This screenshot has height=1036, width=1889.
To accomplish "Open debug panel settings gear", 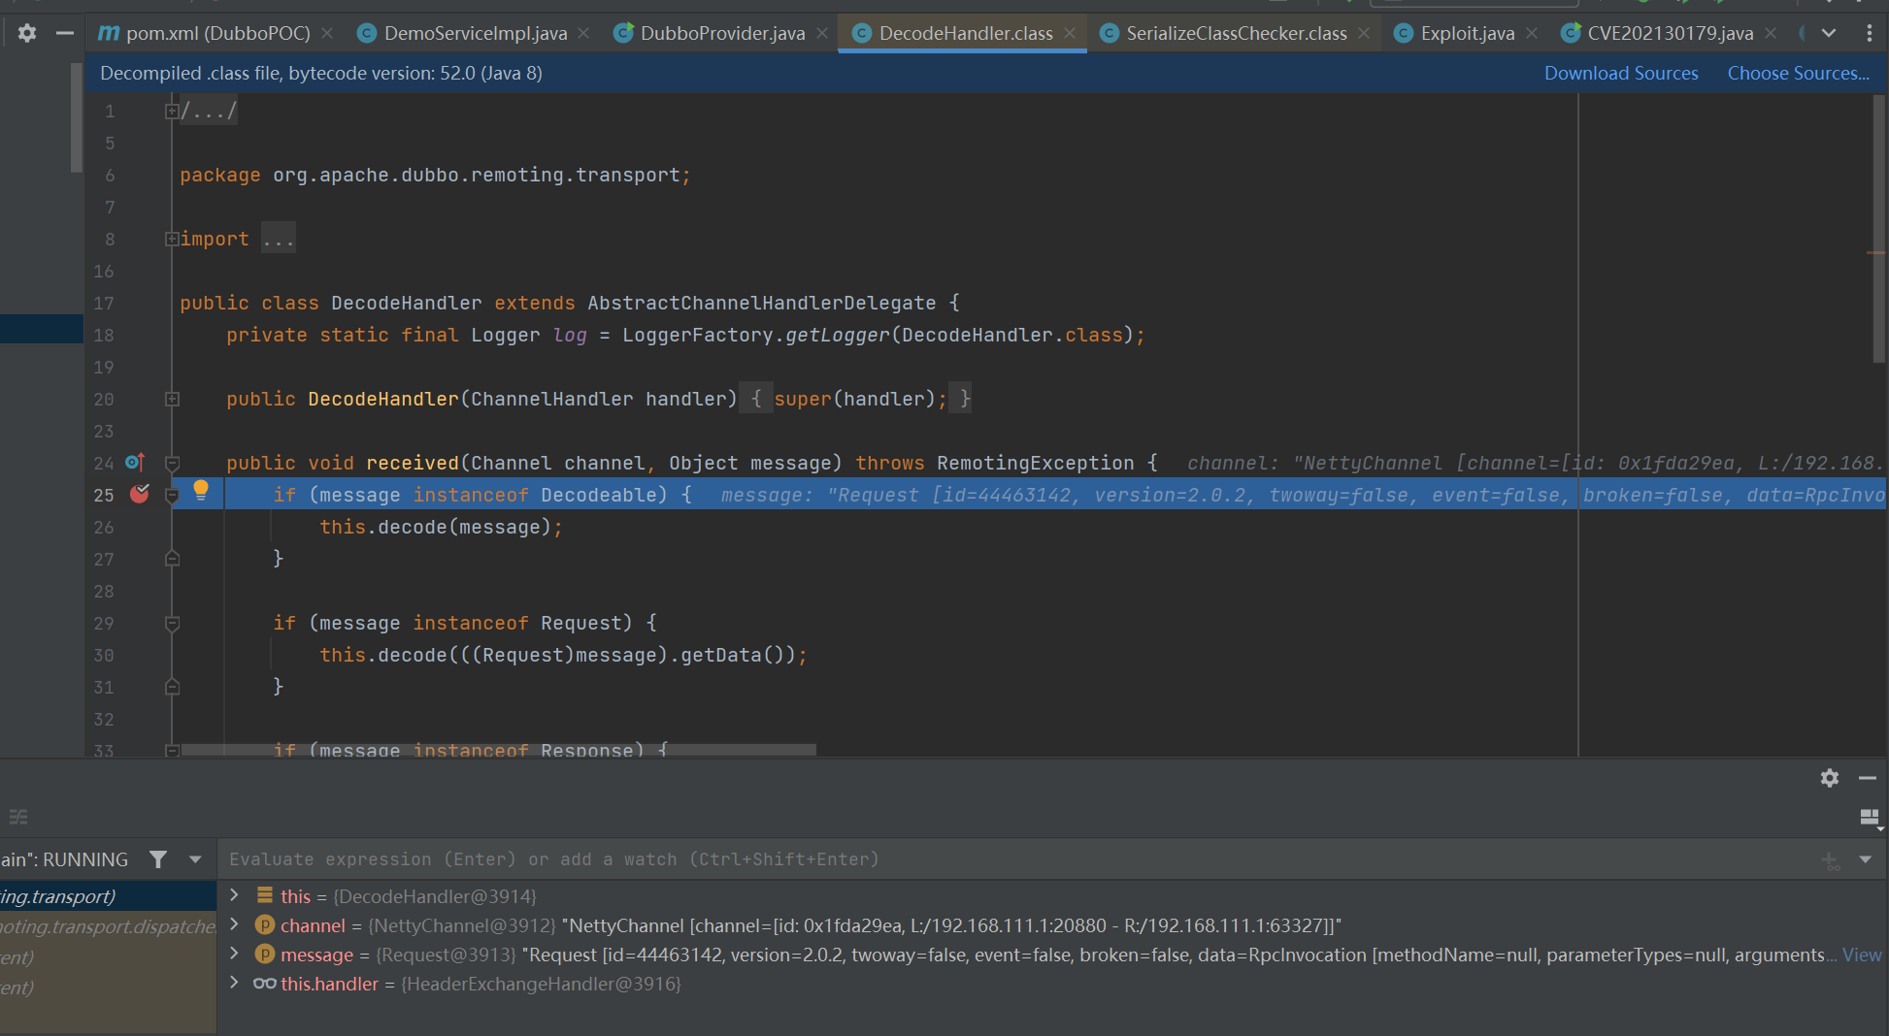I will [1830, 778].
